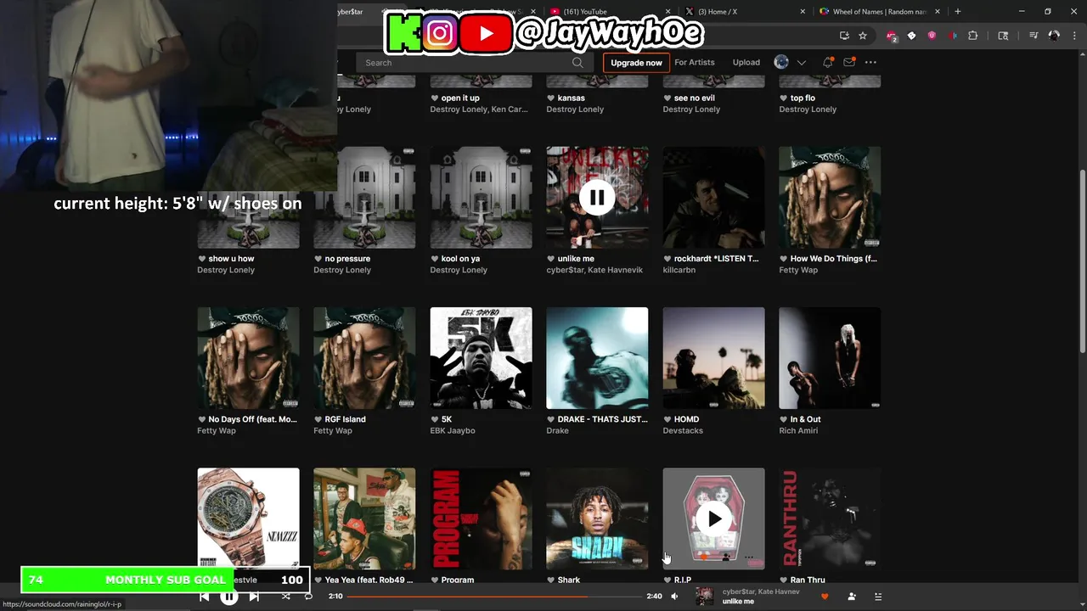Open the EBK Jaaybo artist link

pyautogui.click(x=453, y=430)
